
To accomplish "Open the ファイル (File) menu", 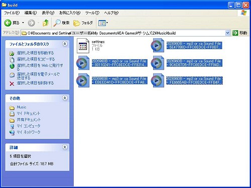I will point(12,13).
